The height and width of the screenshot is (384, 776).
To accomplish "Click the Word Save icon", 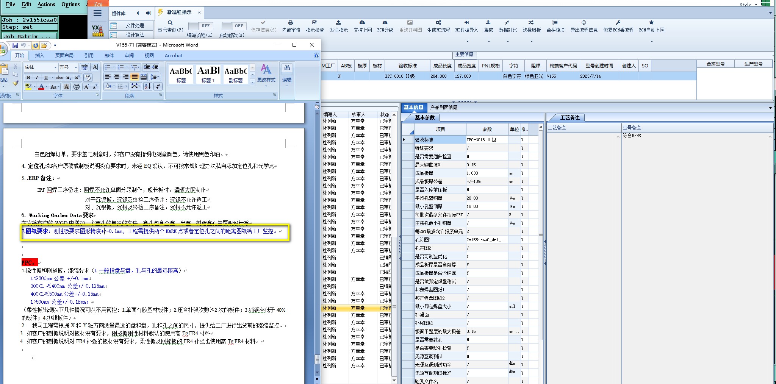I will 15,45.
